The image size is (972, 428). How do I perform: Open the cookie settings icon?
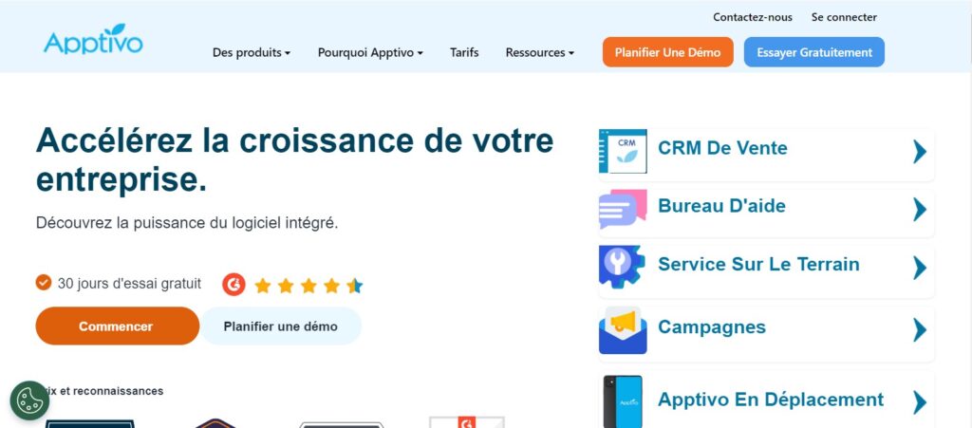(x=29, y=400)
